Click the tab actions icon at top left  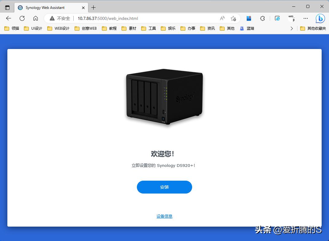pyautogui.click(x=7, y=7)
